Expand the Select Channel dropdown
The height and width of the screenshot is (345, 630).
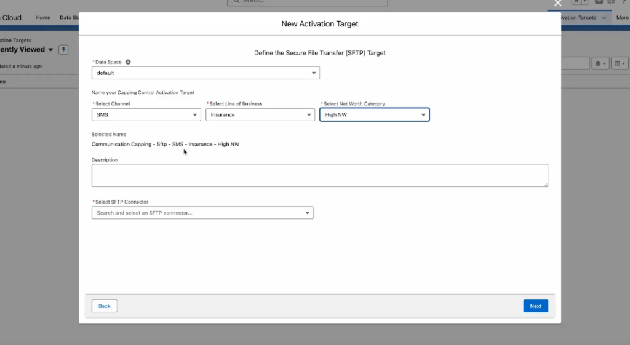(146, 115)
